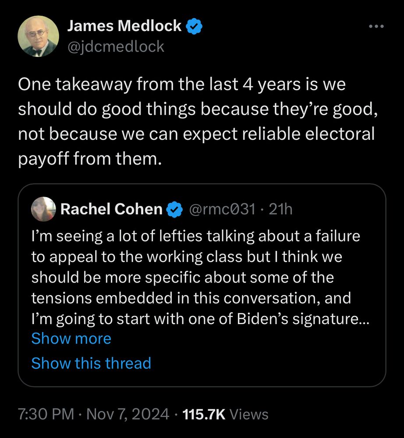
Task: View the 115.7K Views count
Action: (225, 414)
